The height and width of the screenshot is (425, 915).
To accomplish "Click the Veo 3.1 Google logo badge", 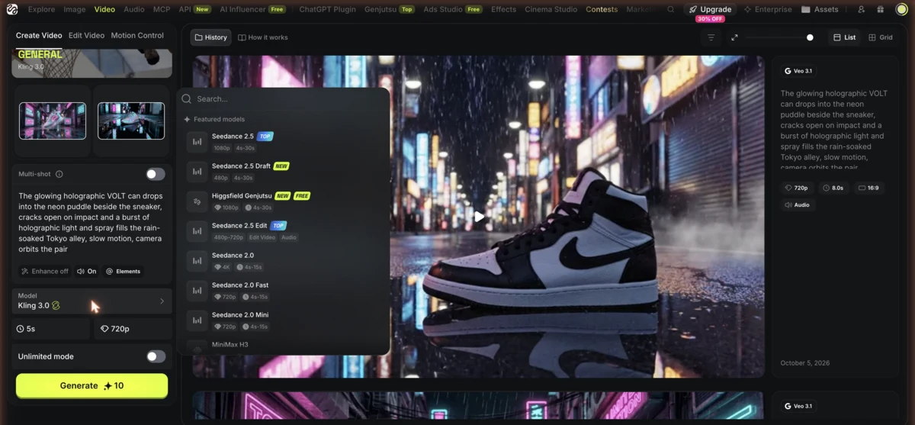I will coord(798,71).
